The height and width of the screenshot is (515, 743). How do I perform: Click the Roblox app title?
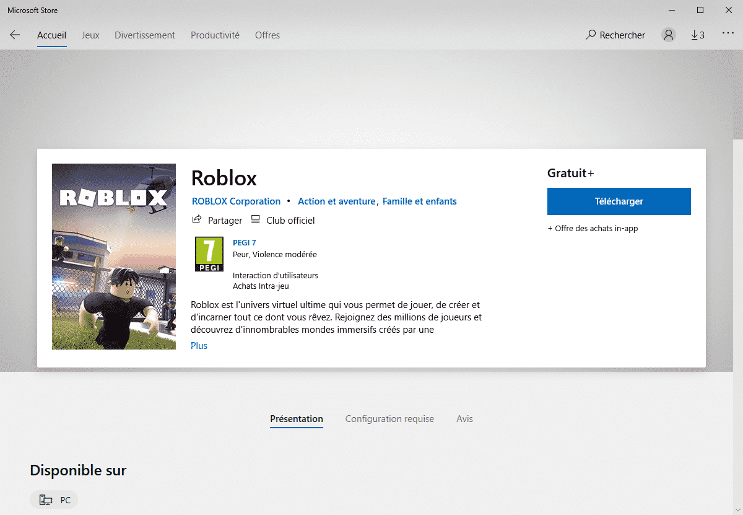coord(224,178)
